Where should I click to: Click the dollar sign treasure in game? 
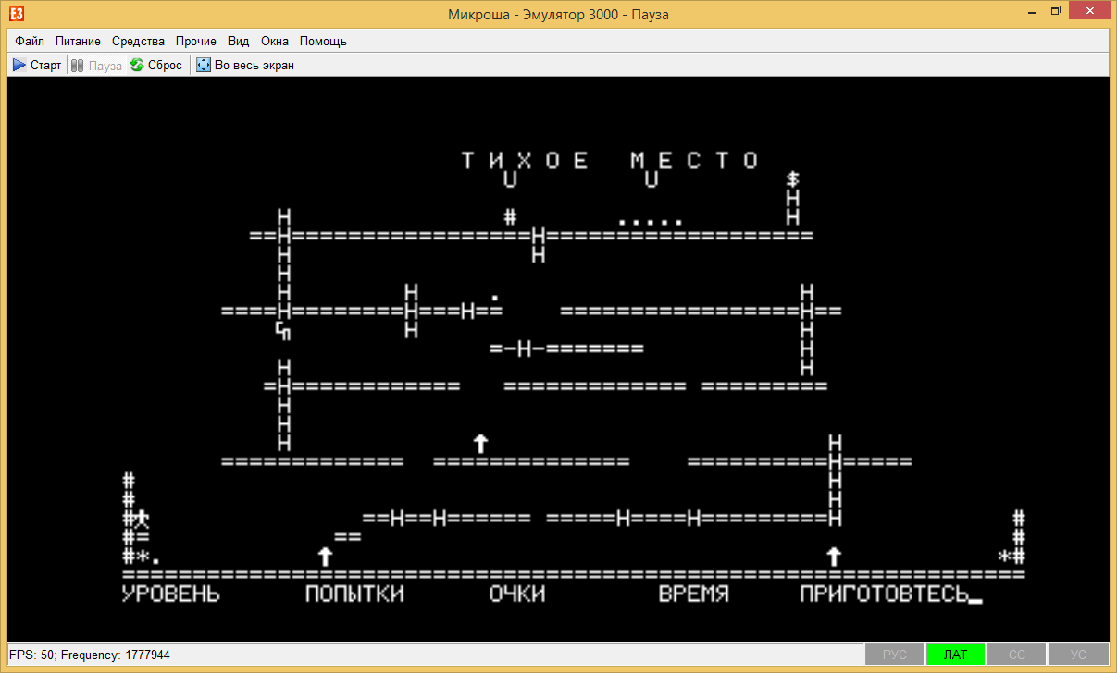click(792, 178)
